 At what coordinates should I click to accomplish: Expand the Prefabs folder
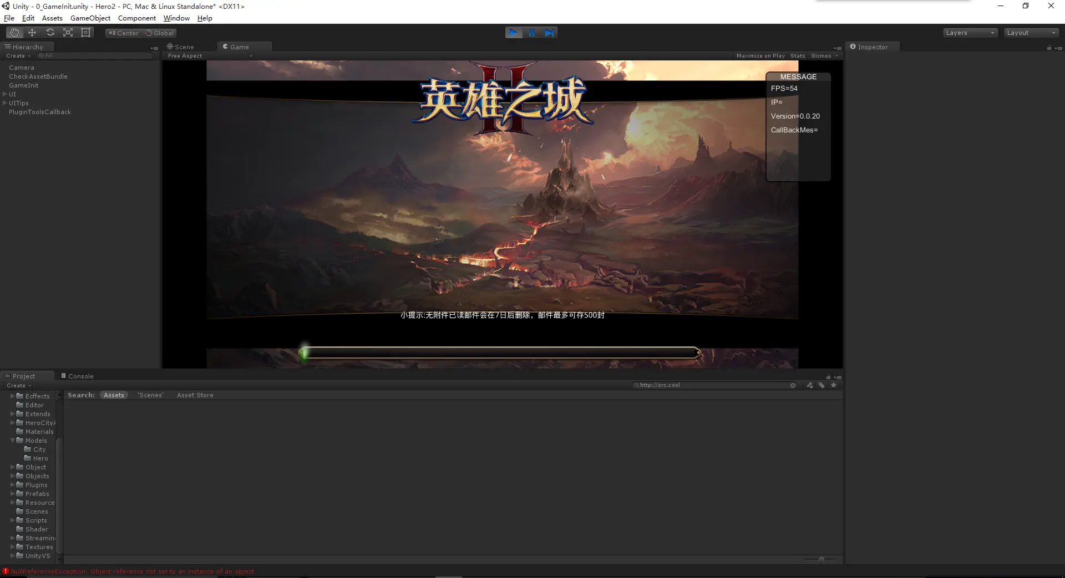click(13, 494)
